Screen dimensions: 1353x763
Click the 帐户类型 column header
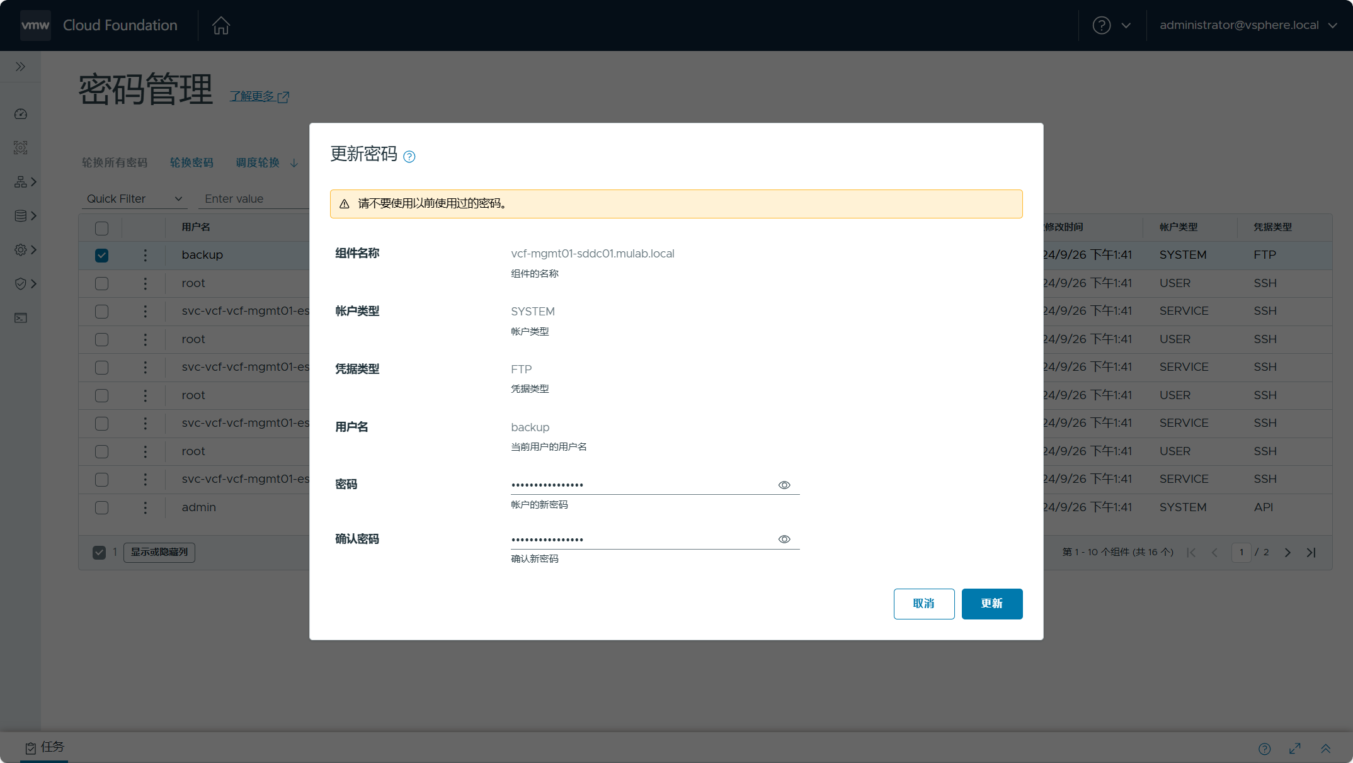[x=1179, y=227]
